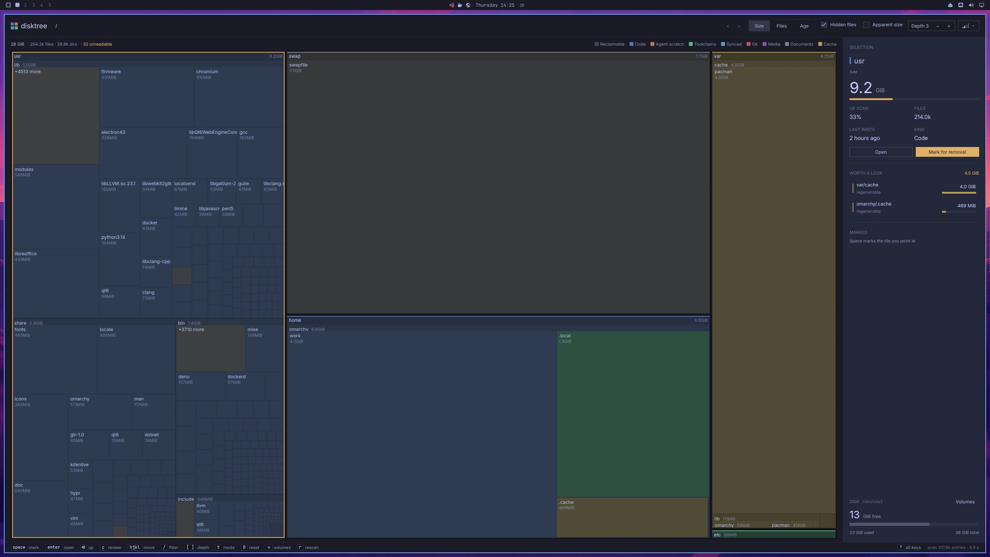Viewport: 990px width, 557px height.
Task: Select the green .local tile
Action: [x=633, y=414]
